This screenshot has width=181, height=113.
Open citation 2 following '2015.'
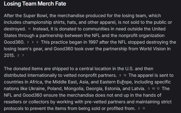pos(18,56)
